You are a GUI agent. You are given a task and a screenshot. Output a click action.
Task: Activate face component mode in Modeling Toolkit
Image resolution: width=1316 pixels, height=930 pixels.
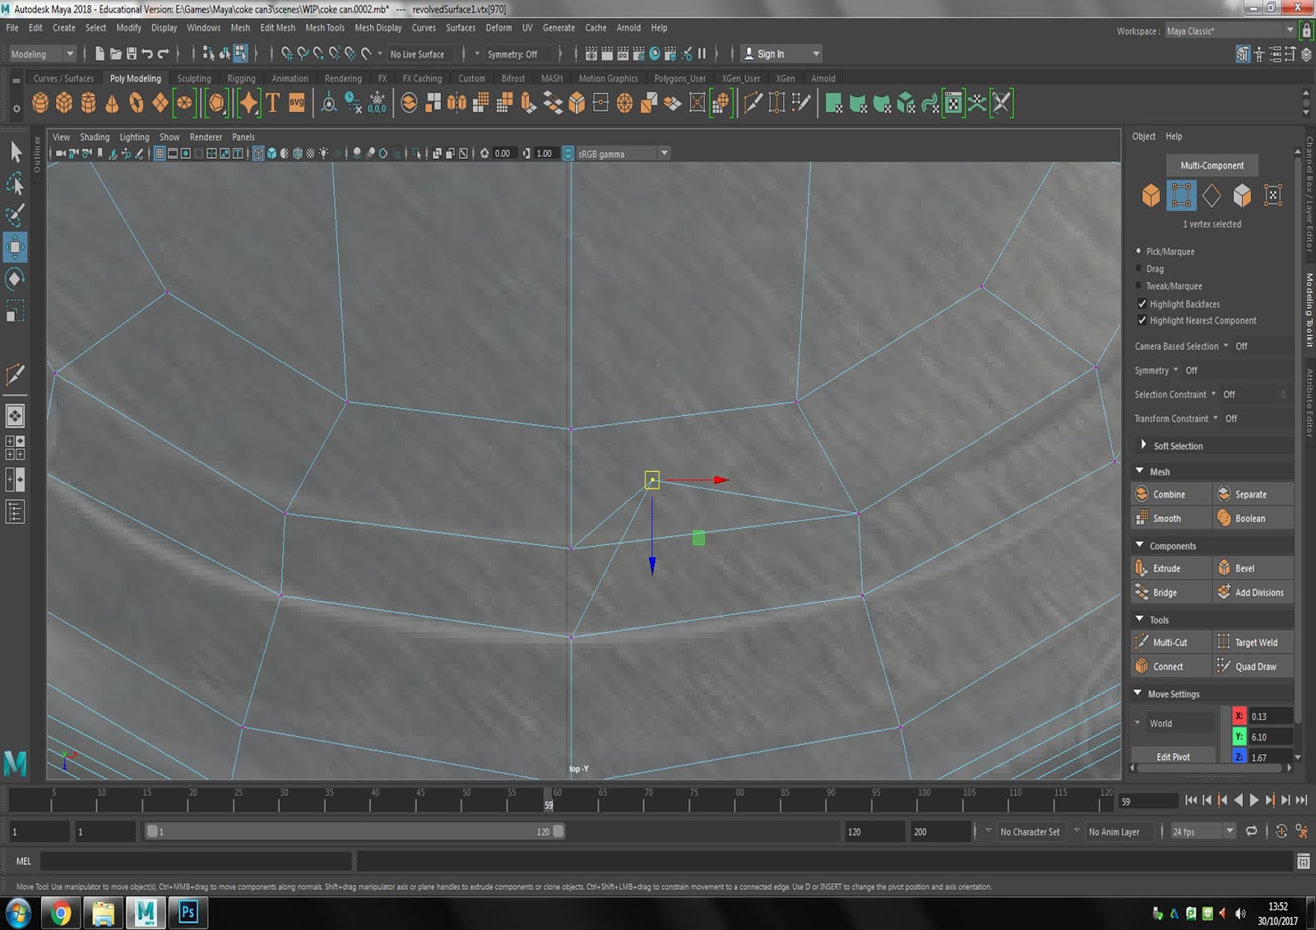pos(1243,196)
